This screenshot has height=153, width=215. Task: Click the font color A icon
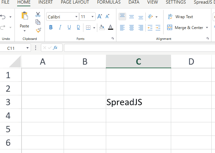[x=110, y=27]
